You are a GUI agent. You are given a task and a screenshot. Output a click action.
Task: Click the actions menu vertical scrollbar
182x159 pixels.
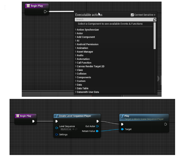pyautogui.click(x=155, y=36)
